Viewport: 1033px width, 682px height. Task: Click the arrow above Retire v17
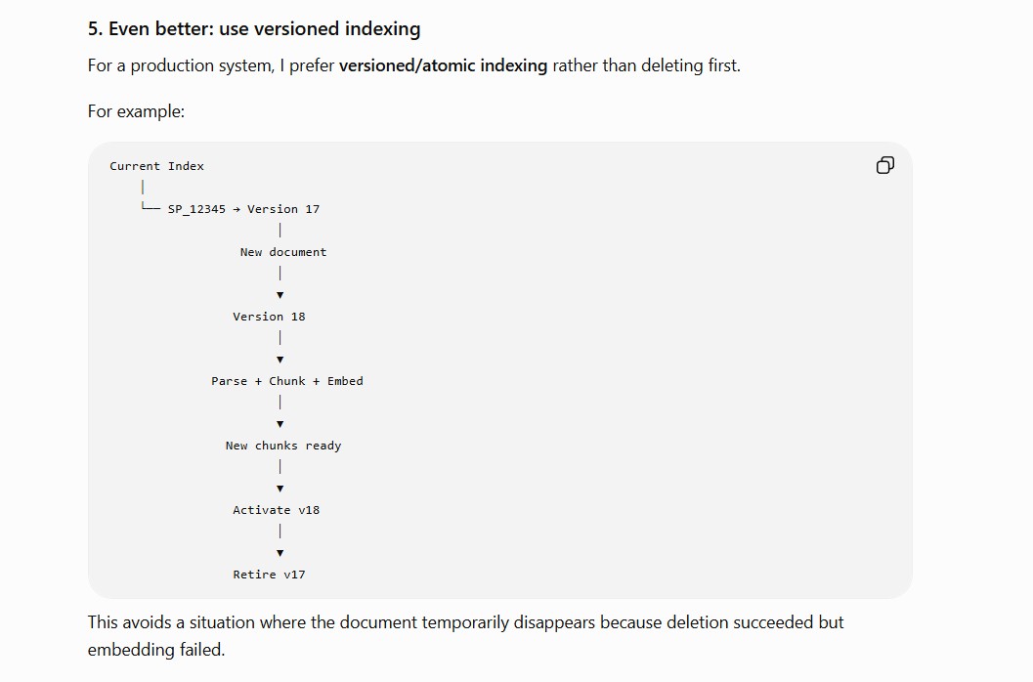click(280, 553)
